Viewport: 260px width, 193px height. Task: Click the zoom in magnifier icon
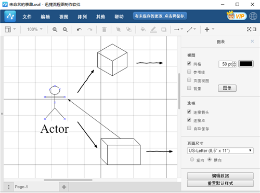pos(55,30)
